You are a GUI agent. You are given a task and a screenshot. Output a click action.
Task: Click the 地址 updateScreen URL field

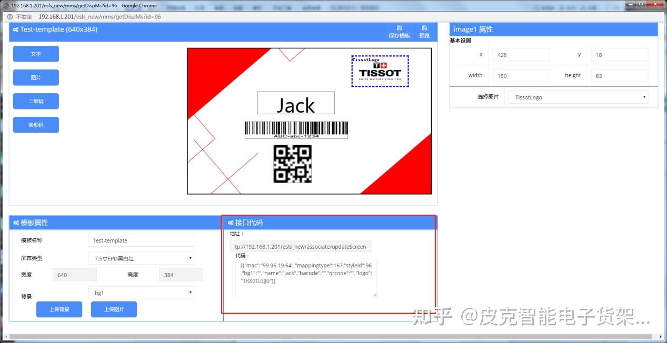point(301,246)
